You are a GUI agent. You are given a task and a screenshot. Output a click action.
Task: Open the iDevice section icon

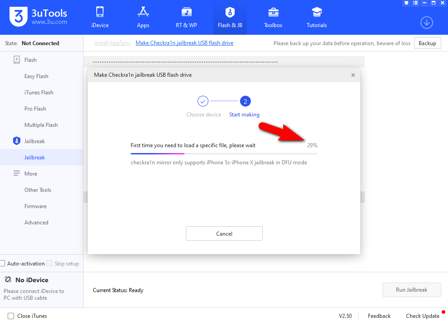click(100, 12)
